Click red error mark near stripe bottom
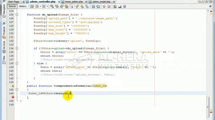The image size is (215, 120). pyautogui.click(x=211, y=112)
